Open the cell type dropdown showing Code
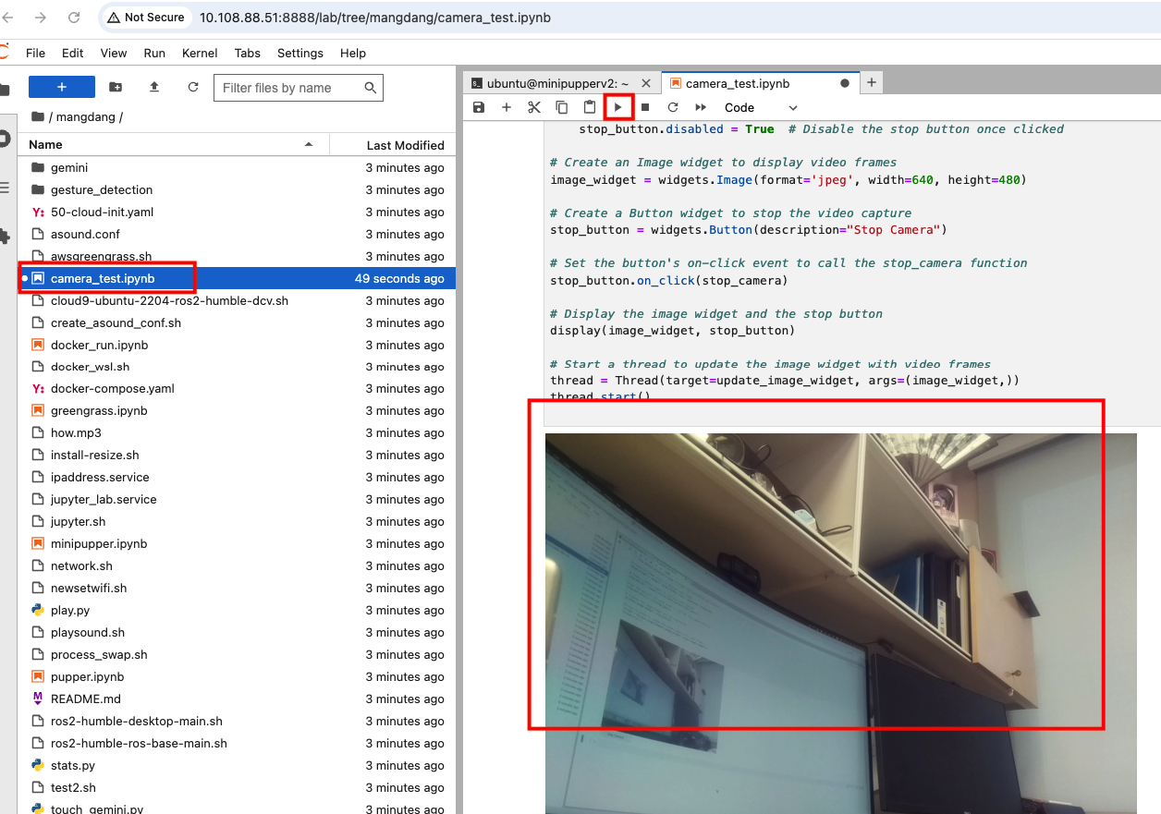 (x=760, y=107)
